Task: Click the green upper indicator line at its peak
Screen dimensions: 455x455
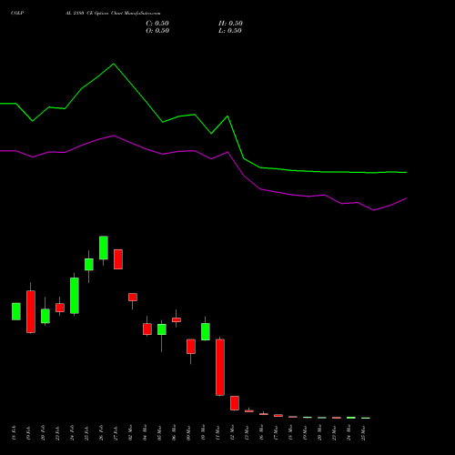Action: click(114, 64)
